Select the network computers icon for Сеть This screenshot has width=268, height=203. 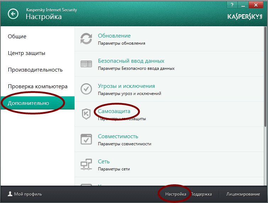(x=86, y=164)
